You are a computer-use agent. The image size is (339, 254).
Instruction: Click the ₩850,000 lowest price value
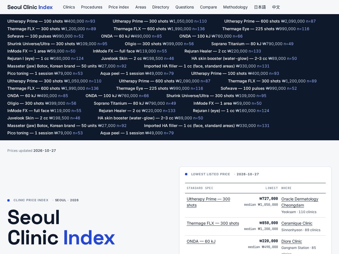tap(269, 223)
